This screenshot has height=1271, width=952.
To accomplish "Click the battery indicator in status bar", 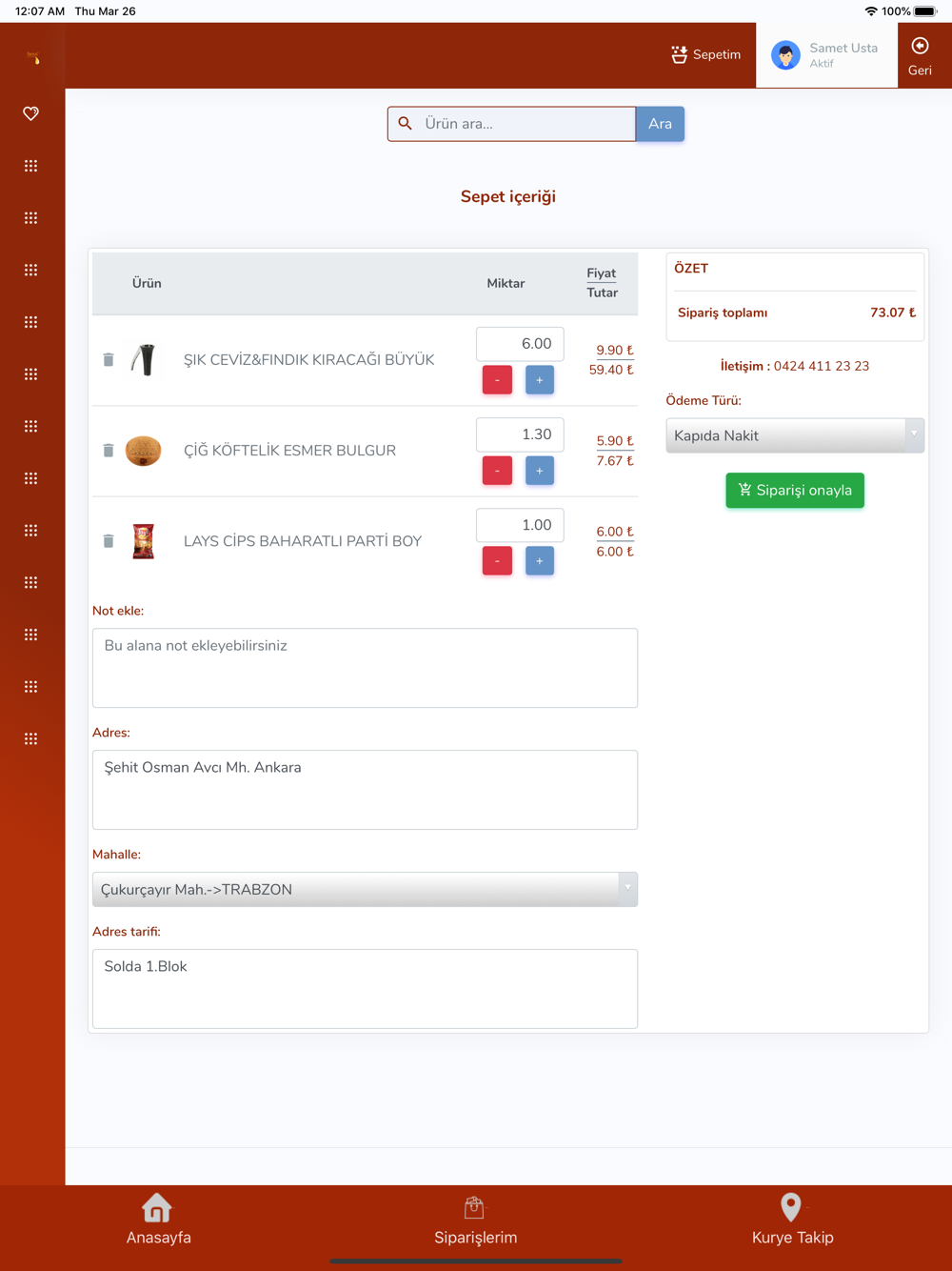I will coord(926,11).
